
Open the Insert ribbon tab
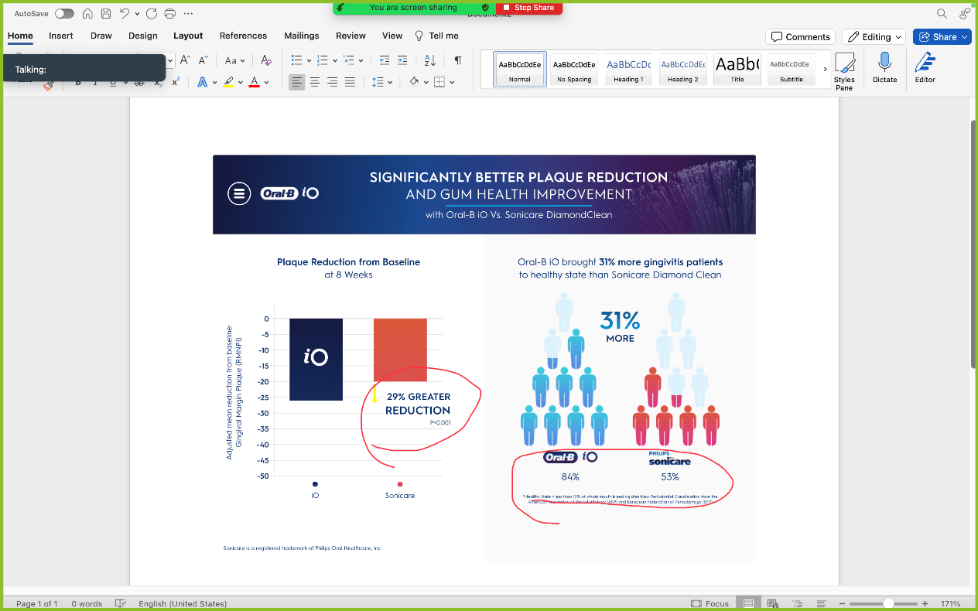click(x=61, y=36)
